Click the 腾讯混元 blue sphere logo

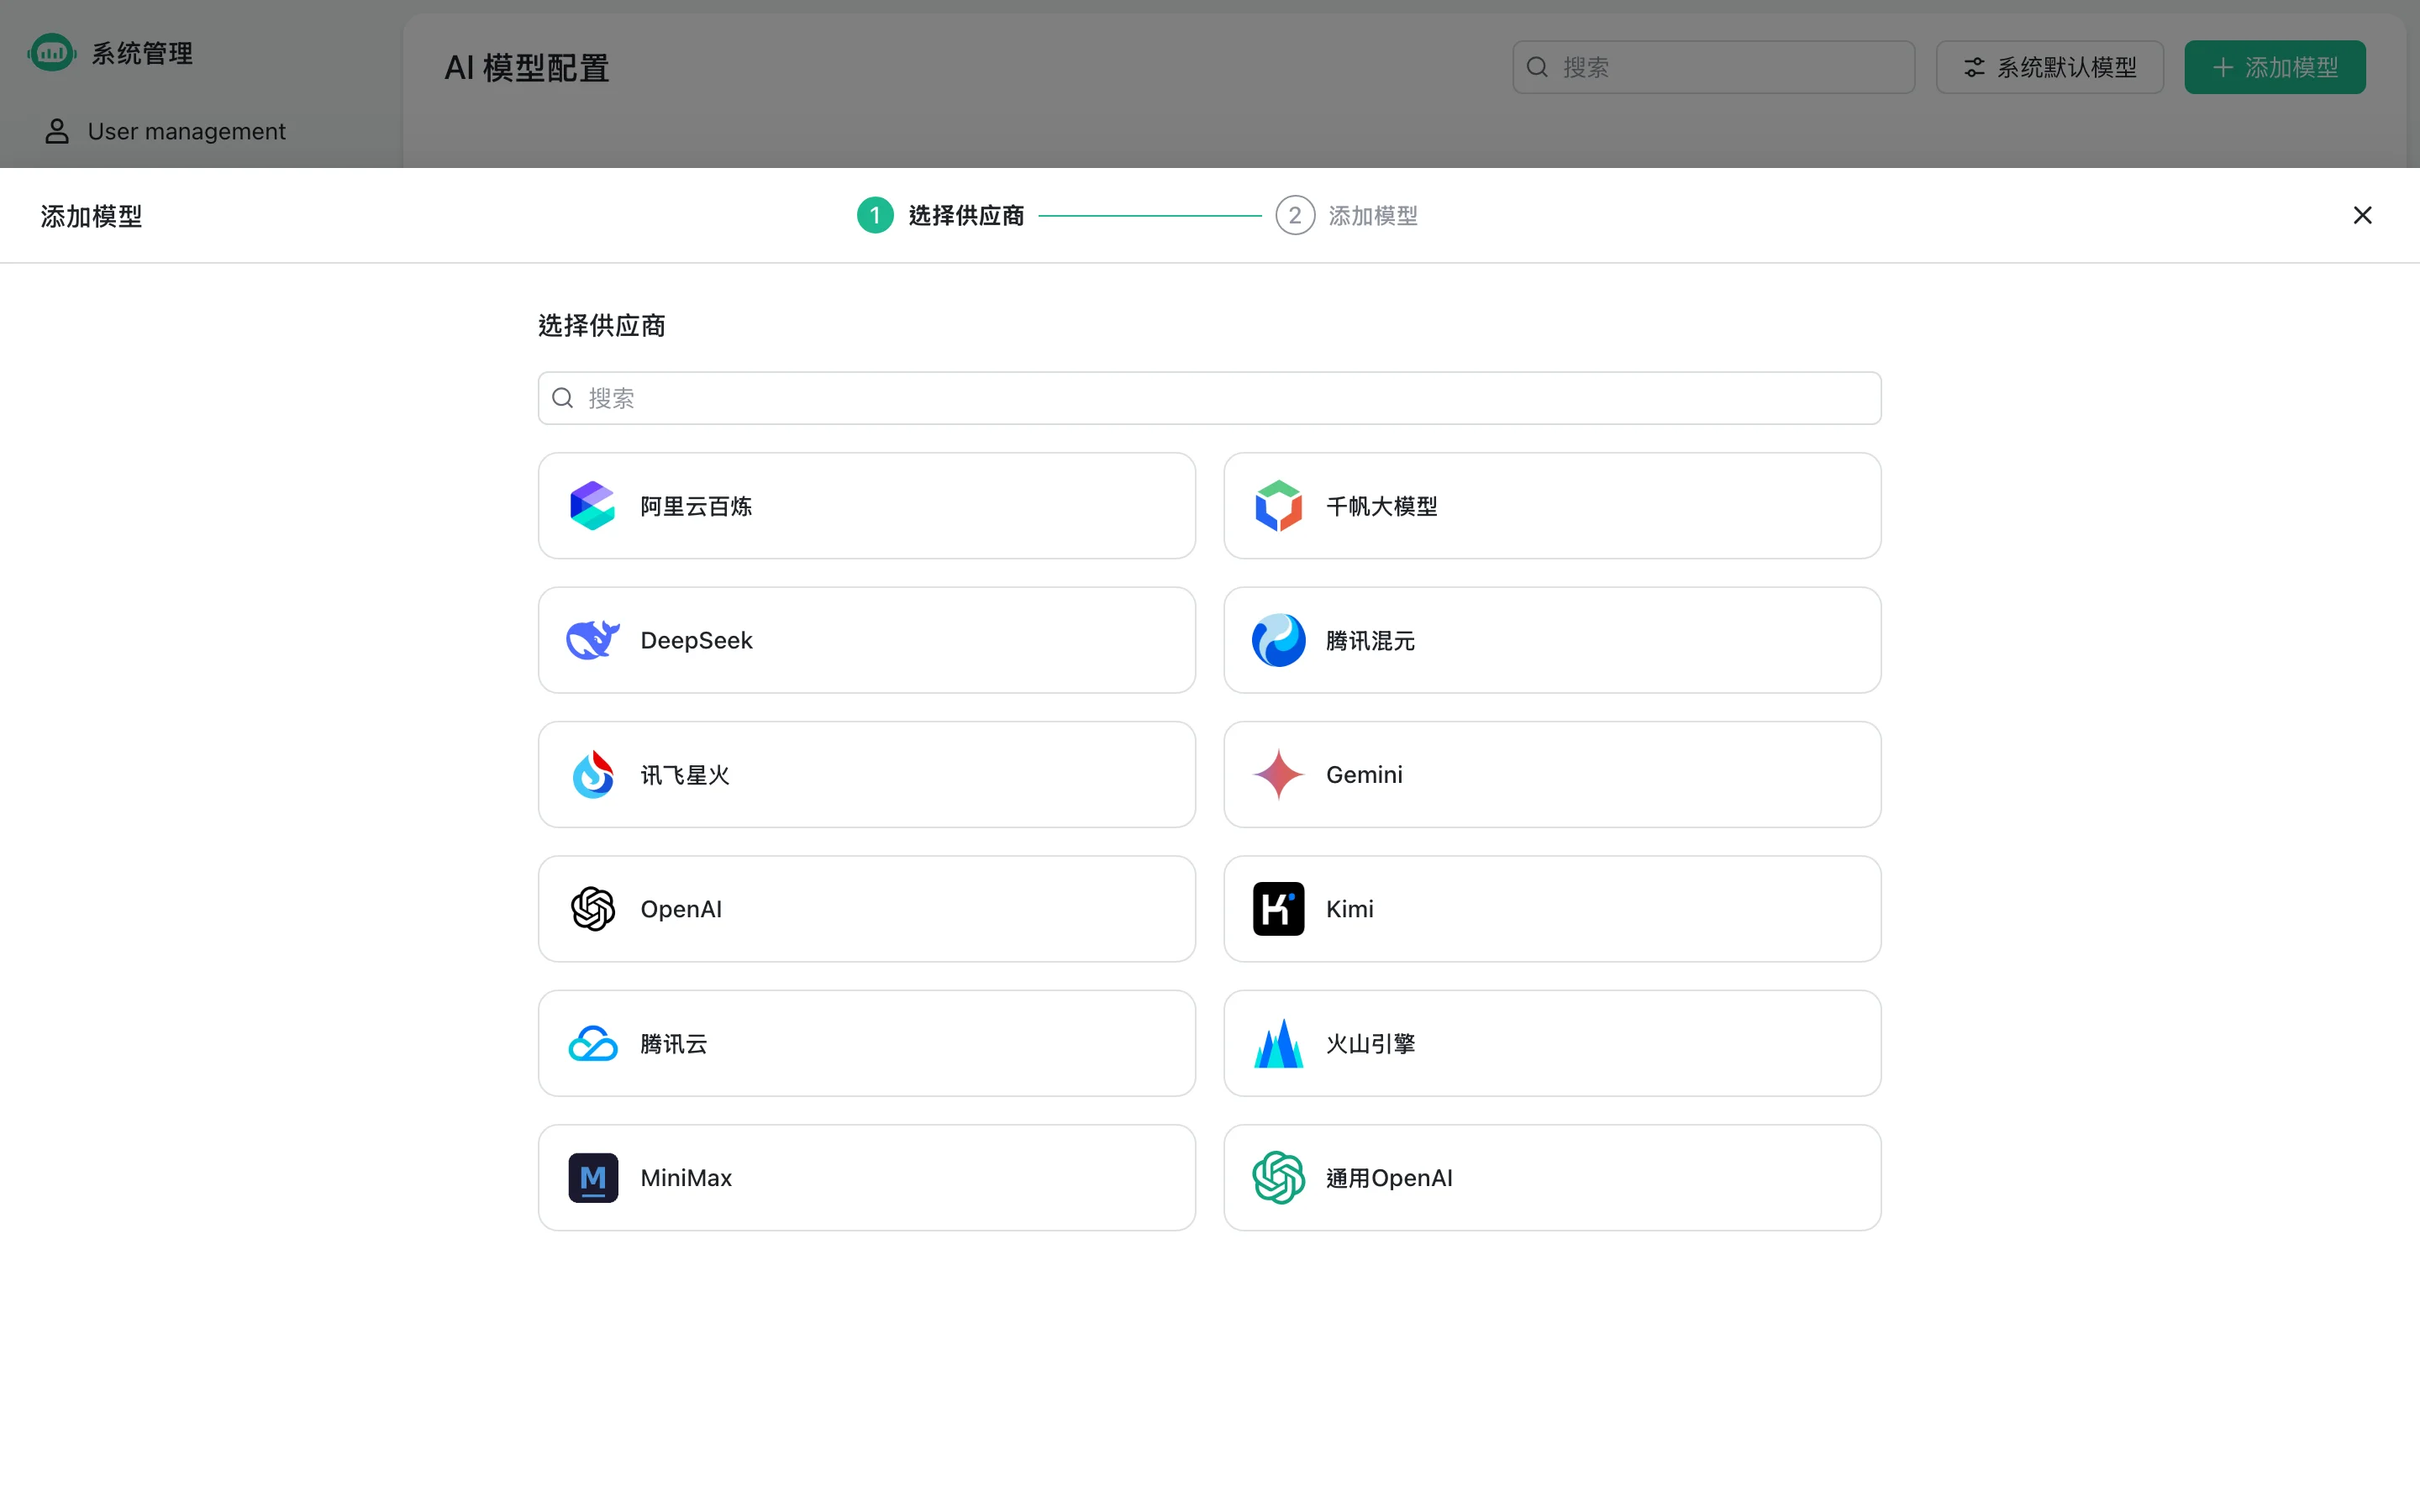1278,640
